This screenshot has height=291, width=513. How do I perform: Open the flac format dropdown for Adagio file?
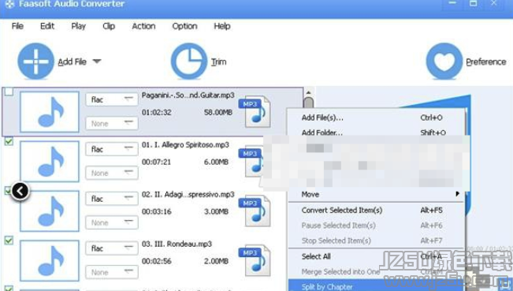click(112, 199)
